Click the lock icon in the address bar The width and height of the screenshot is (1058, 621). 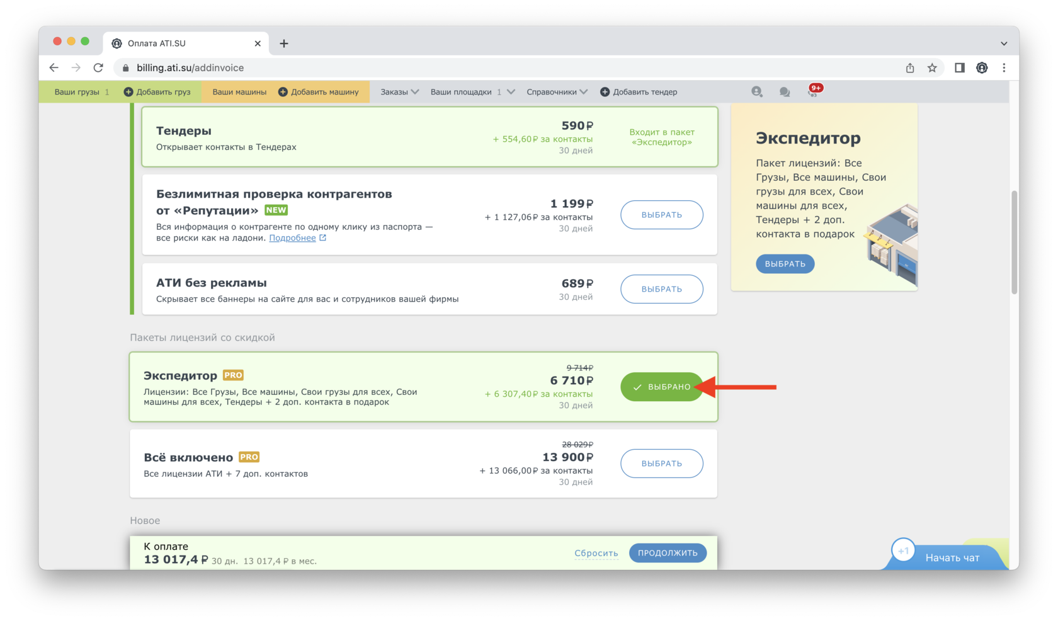click(x=126, y=68)
